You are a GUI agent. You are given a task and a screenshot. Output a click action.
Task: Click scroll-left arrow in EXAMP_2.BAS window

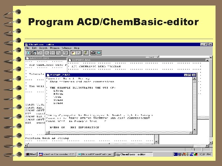click(x=48, y=132)
